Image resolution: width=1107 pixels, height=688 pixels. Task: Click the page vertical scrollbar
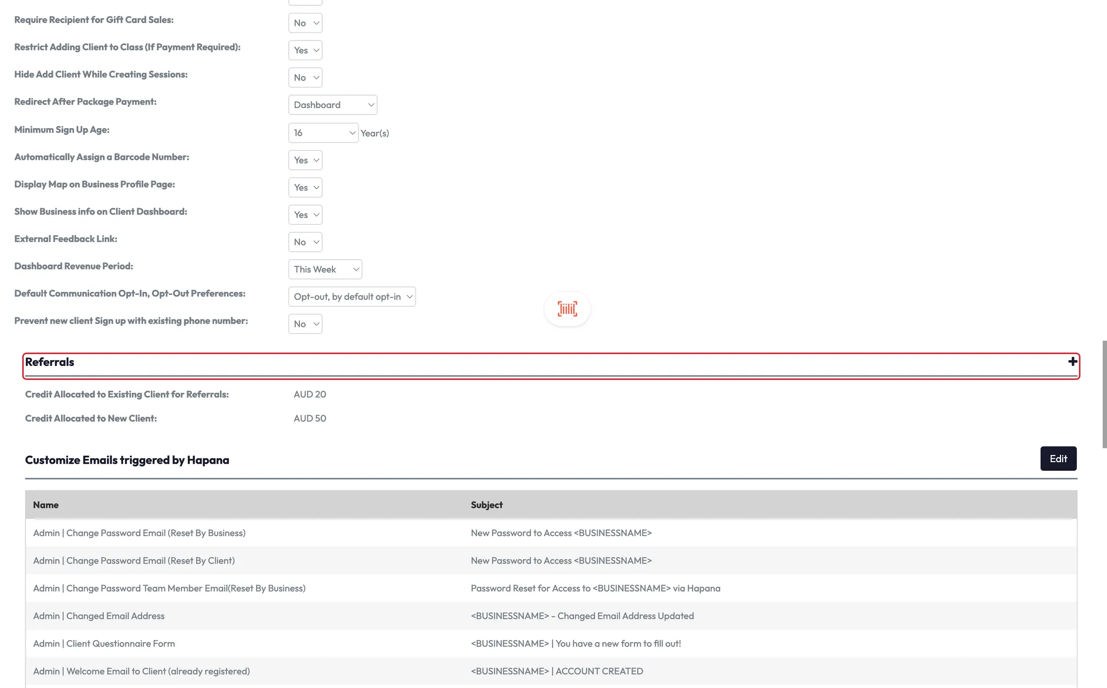[x=1104, y=395]
